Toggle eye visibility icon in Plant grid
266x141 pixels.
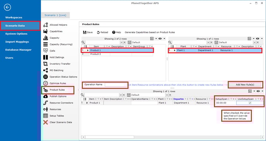tap(257, 39)
